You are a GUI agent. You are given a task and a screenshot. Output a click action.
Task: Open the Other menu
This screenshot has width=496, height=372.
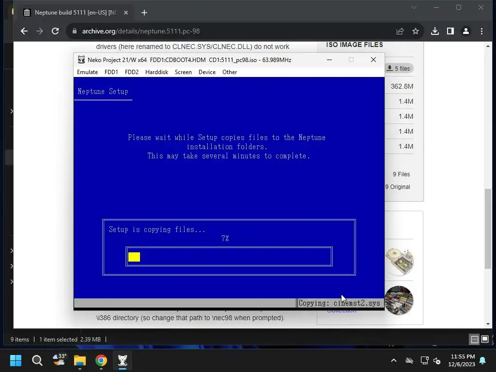pos(229,72)
